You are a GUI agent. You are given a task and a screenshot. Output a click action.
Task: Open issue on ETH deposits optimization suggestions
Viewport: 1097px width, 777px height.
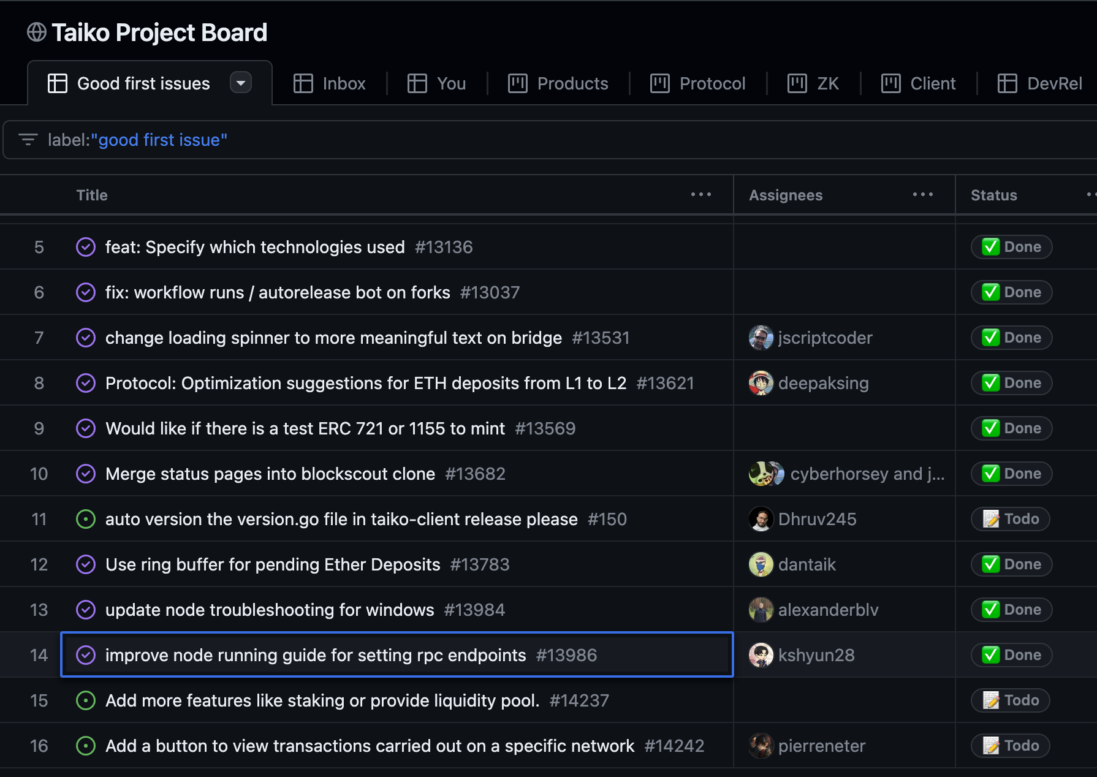click(x=366, y=383)
